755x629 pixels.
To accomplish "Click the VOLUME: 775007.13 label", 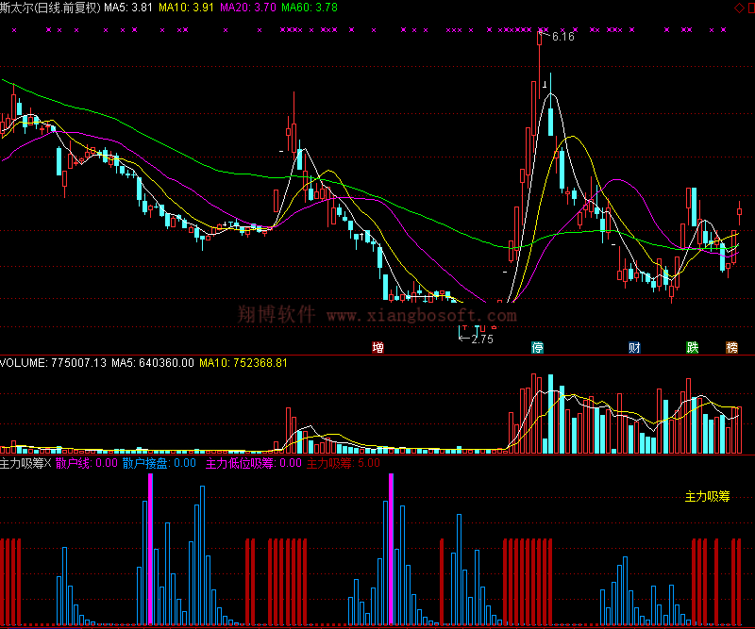I will (53, 363).
